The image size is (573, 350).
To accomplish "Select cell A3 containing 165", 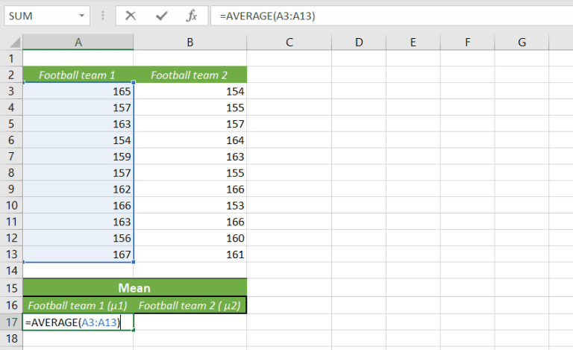I will click(78, 91).
